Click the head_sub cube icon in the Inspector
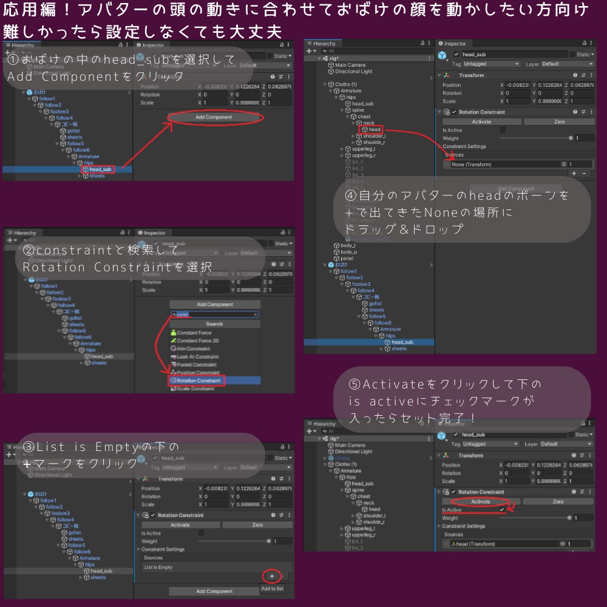Viewport: 607px width, 607px height. (x=443, y=55)
